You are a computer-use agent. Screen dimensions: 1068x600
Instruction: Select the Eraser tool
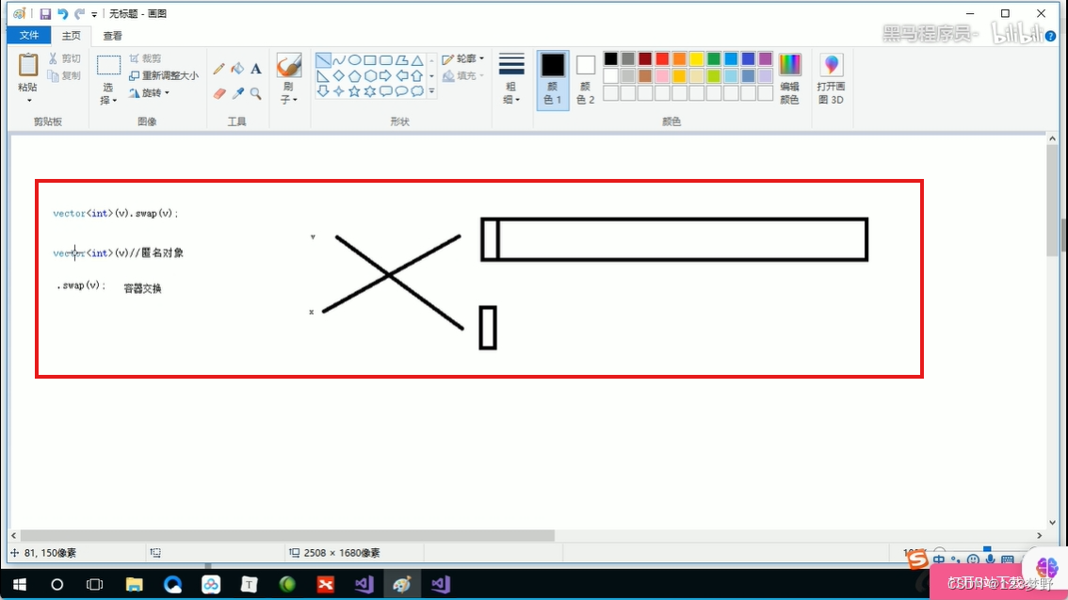pyautogui.click(x=218, y=93)
